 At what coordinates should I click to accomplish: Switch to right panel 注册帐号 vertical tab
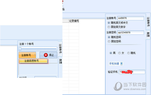tap(148, 22)
